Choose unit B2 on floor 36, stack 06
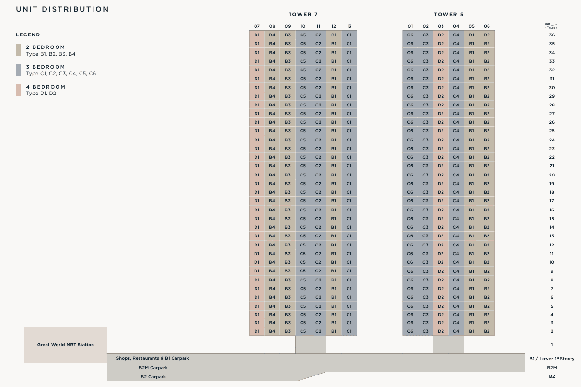Screen dimensions: 581x387 (487, 35)
